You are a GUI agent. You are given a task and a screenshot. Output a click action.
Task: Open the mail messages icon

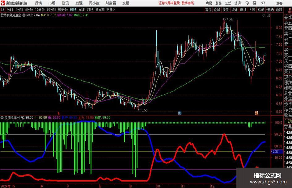[263, 3]
